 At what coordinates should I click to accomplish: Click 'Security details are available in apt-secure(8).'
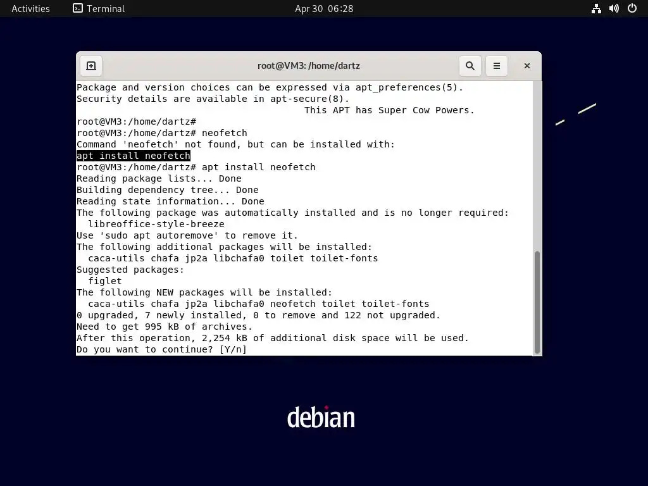coord(213,99)
